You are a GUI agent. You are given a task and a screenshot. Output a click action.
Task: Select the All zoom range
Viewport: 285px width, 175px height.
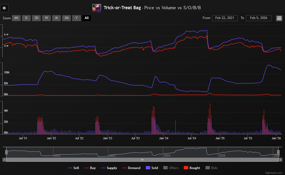click(87, 18)
